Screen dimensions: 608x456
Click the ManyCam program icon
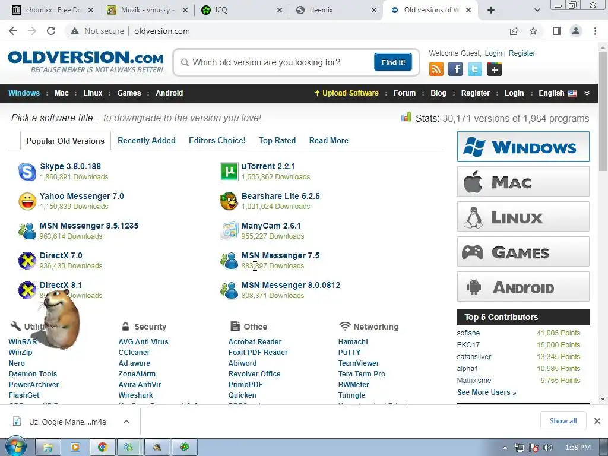tap(229, 231)
